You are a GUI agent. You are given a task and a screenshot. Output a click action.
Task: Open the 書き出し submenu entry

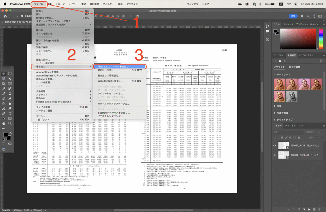tap(62, 67)
